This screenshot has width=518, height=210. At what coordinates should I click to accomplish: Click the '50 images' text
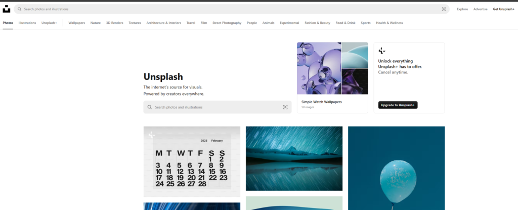pyautogui.click(x=308, y=107)
